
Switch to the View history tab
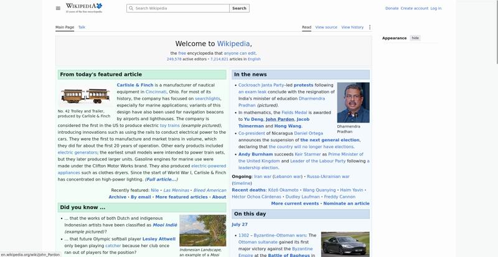(x=352, y=27)
